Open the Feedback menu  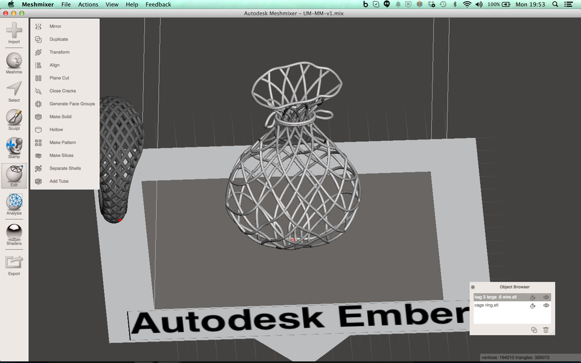158,5
